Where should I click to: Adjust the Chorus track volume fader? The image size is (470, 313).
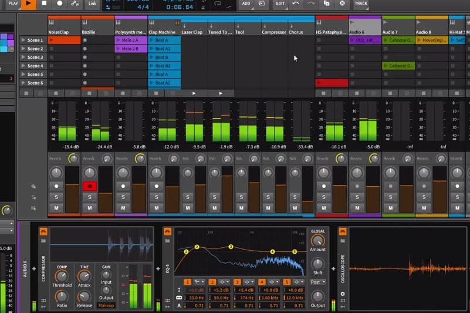click(x=307, y=190)
